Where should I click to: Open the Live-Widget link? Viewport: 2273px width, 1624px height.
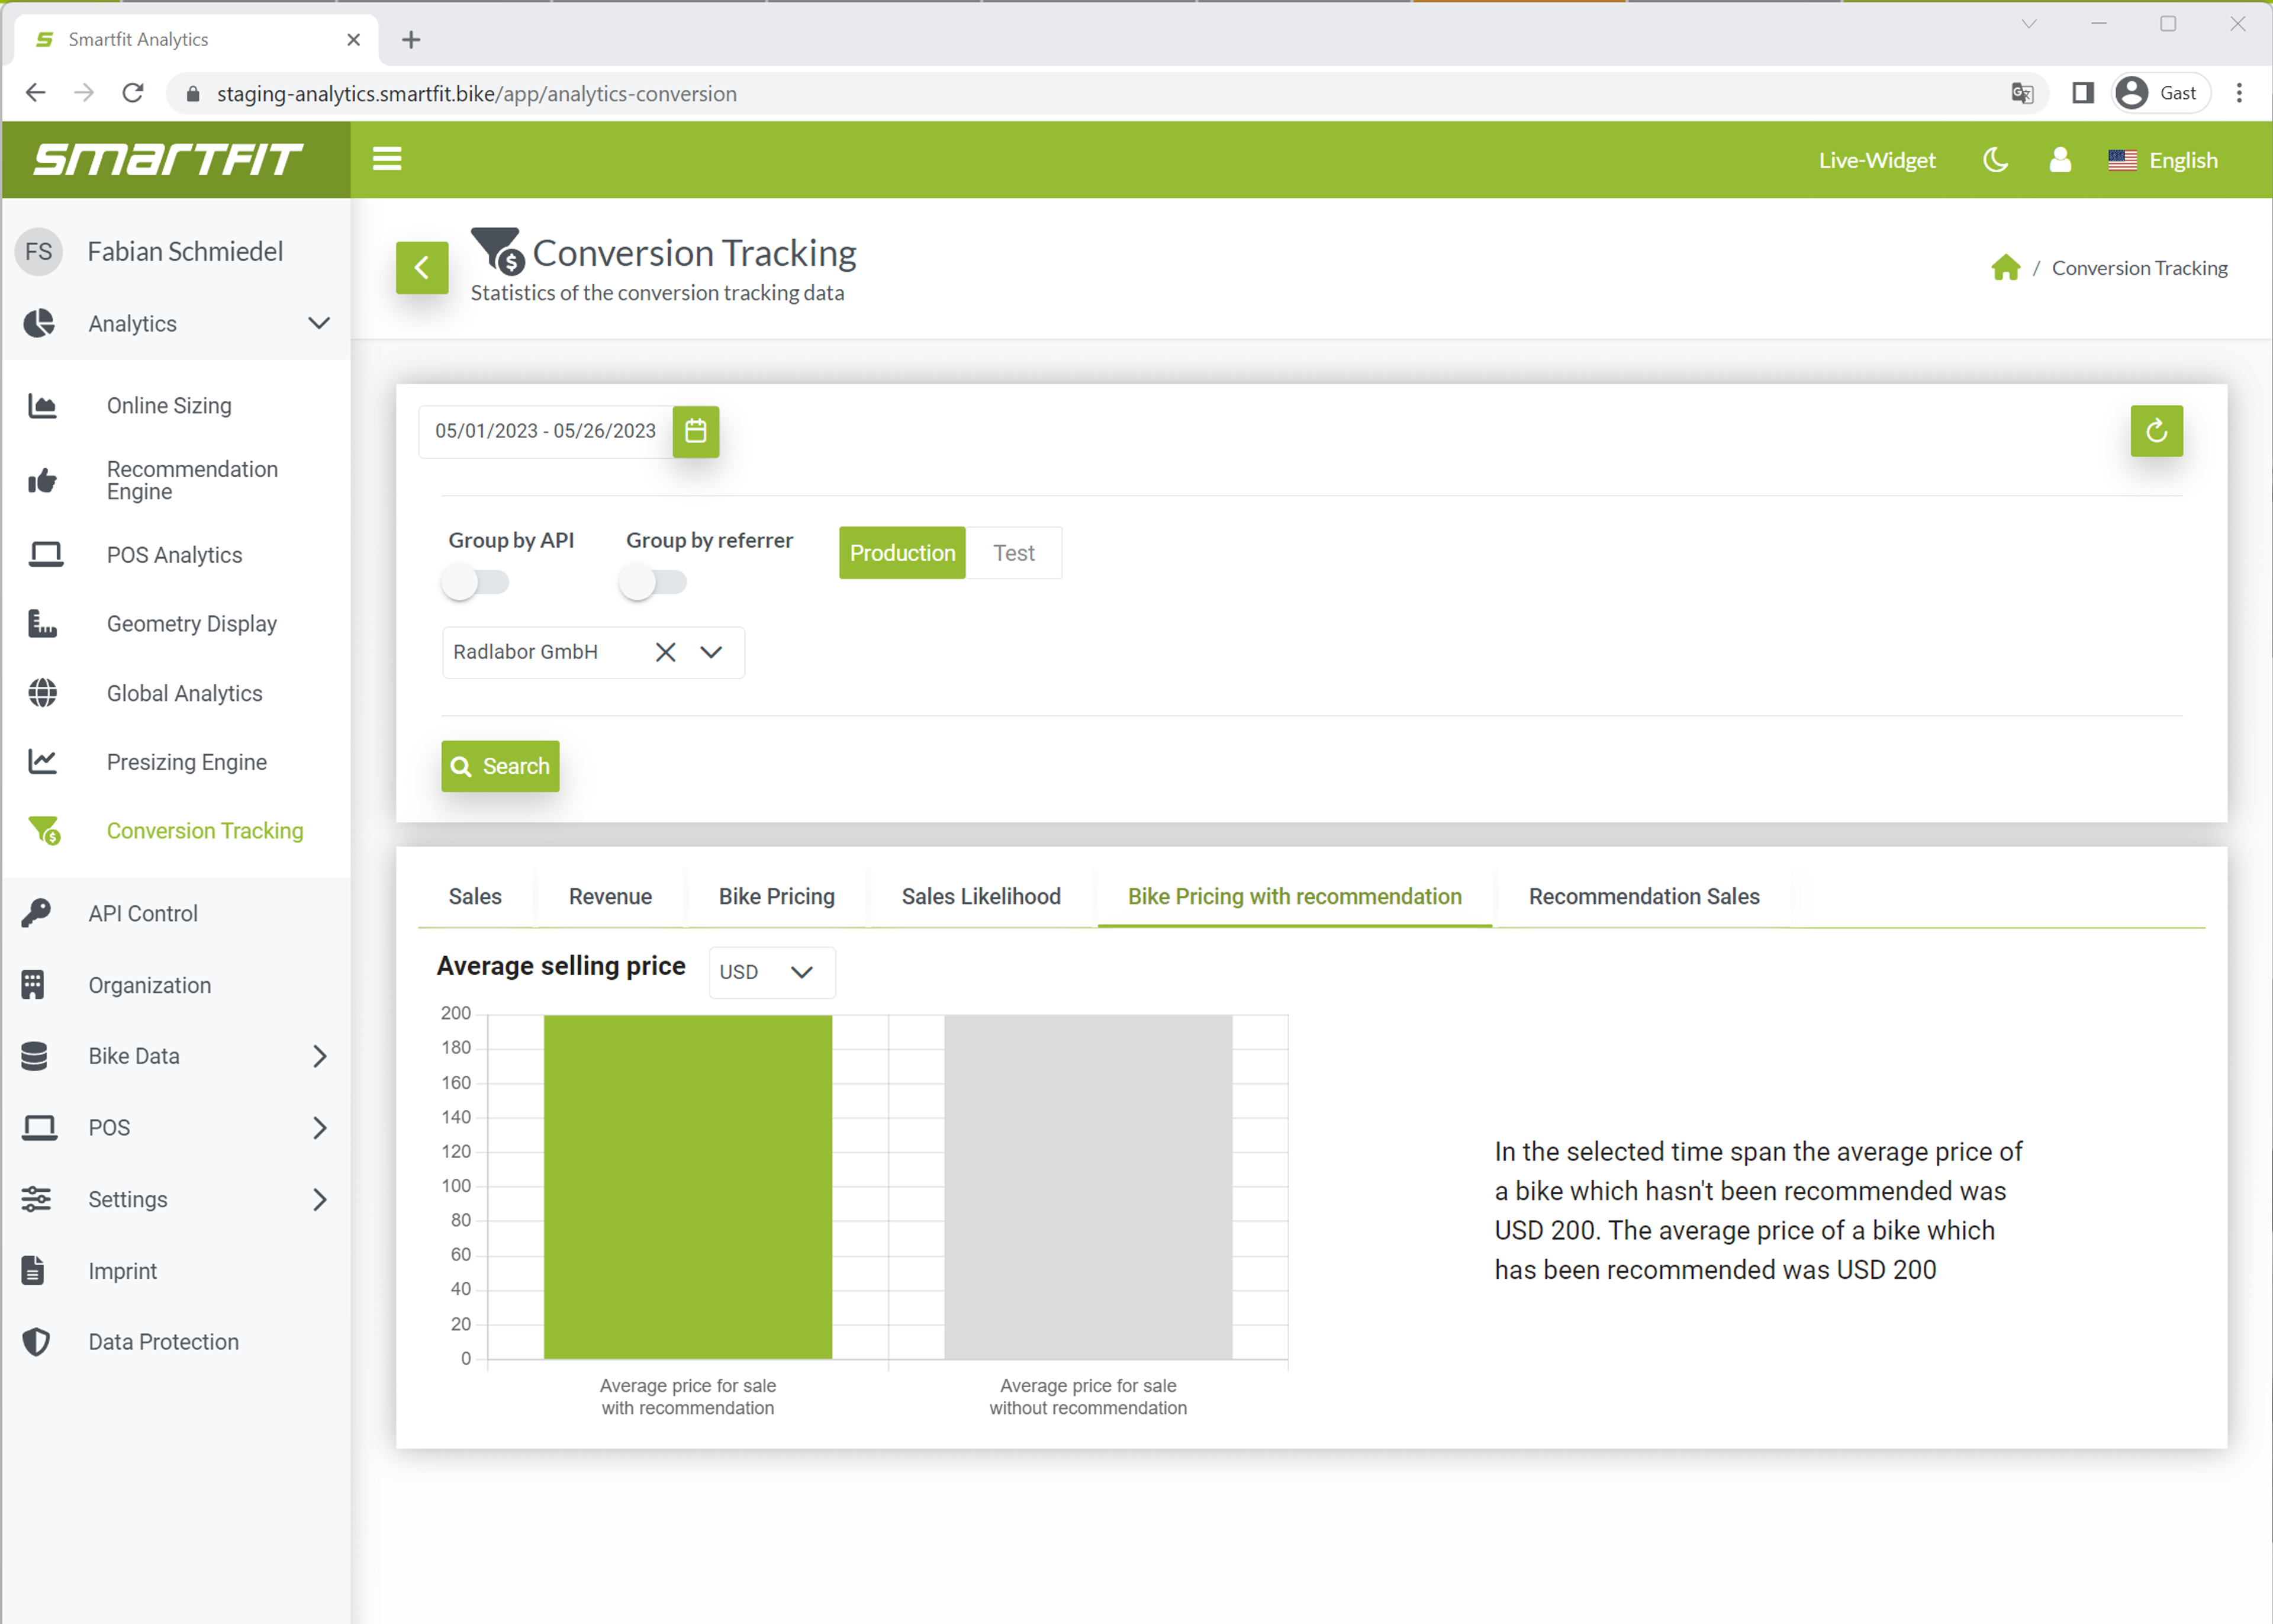point(1876,160)
